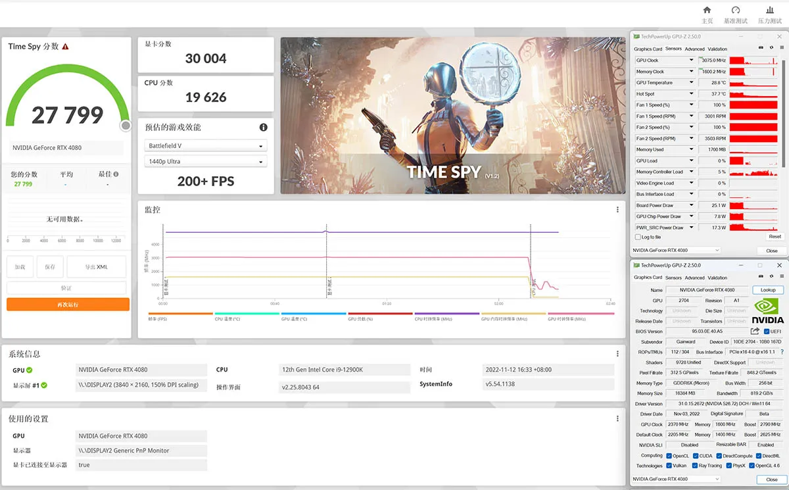Switch to Sensors tab in lower GPU-Z window

(673, 278)
